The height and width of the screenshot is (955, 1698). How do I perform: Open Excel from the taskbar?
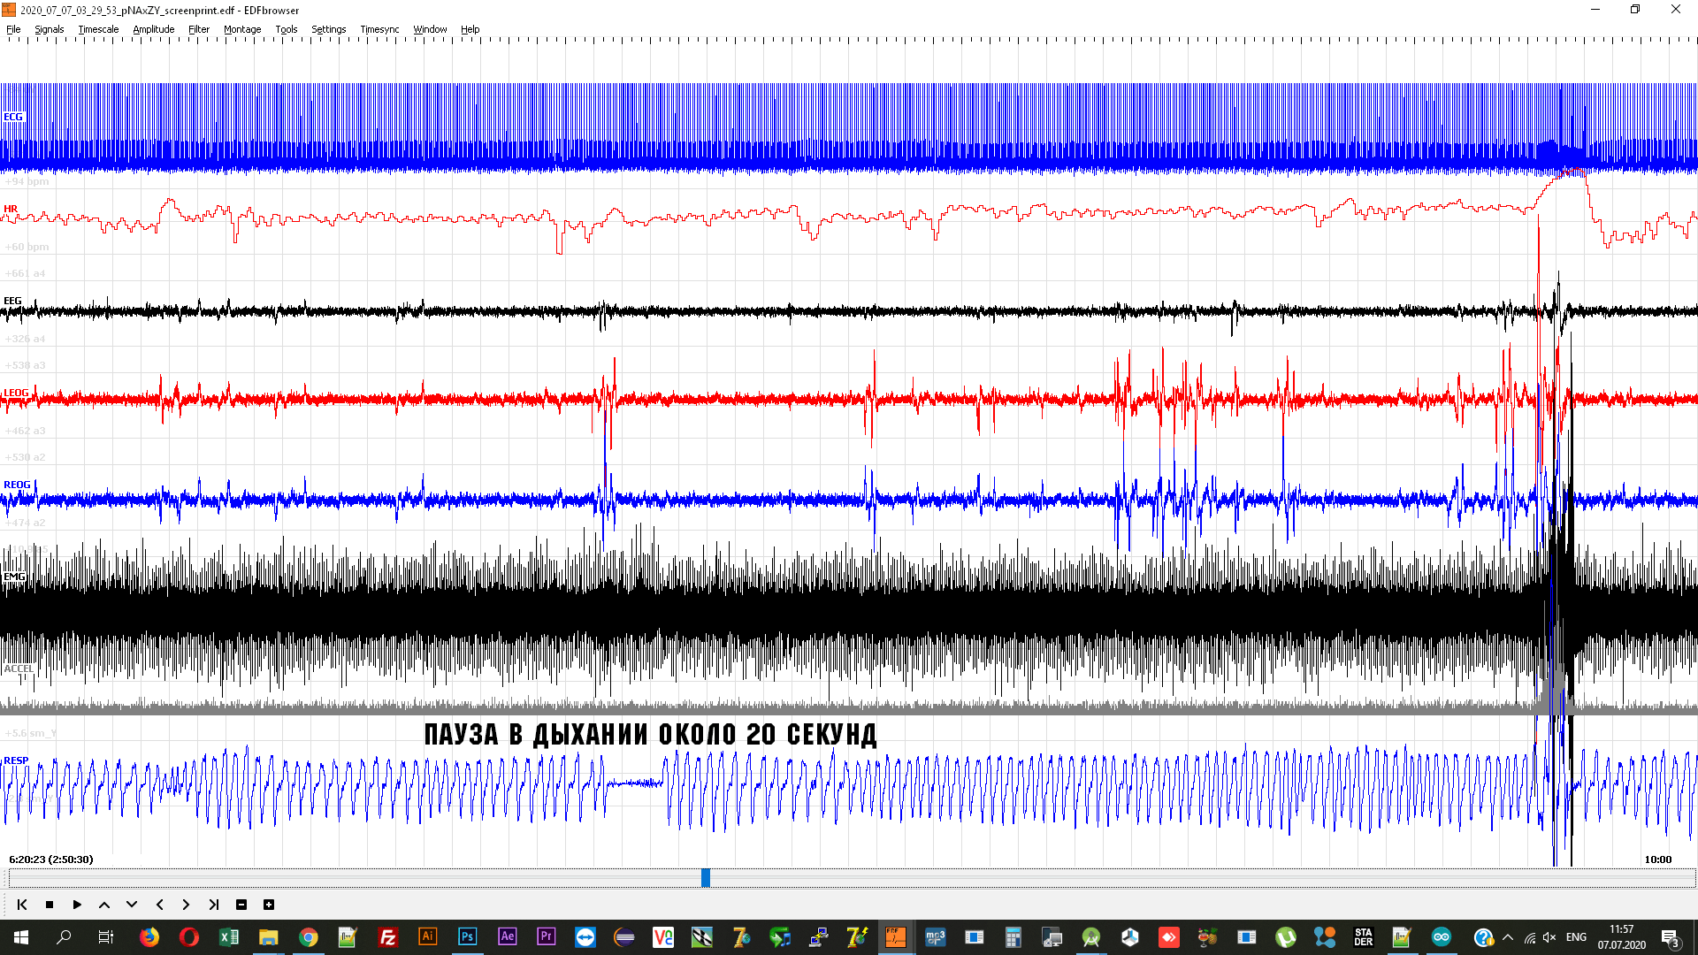tap(229, 937)
